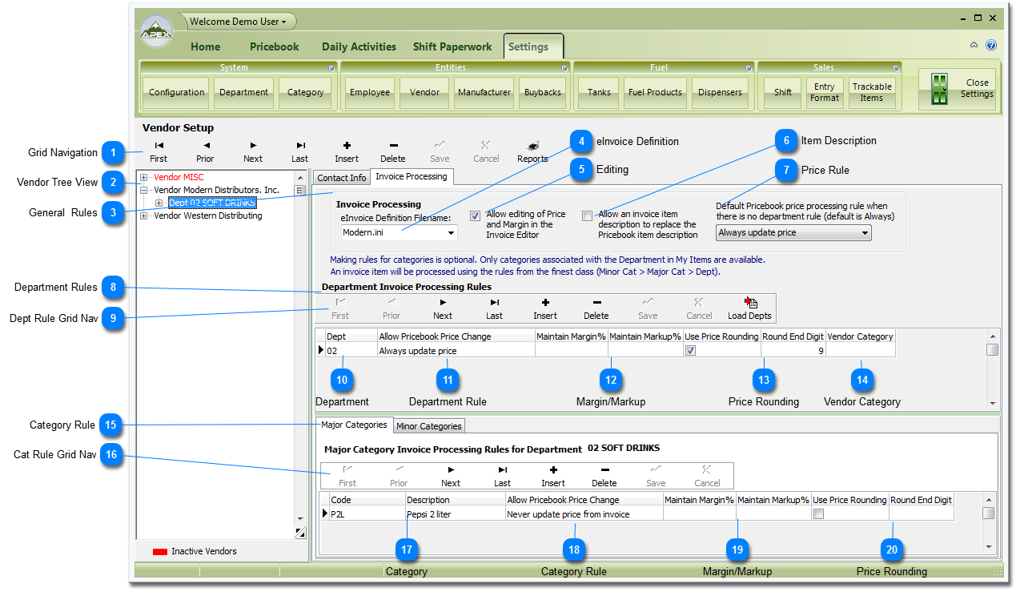
Task: Jump to the Last department rule
Action: [494, 308]
